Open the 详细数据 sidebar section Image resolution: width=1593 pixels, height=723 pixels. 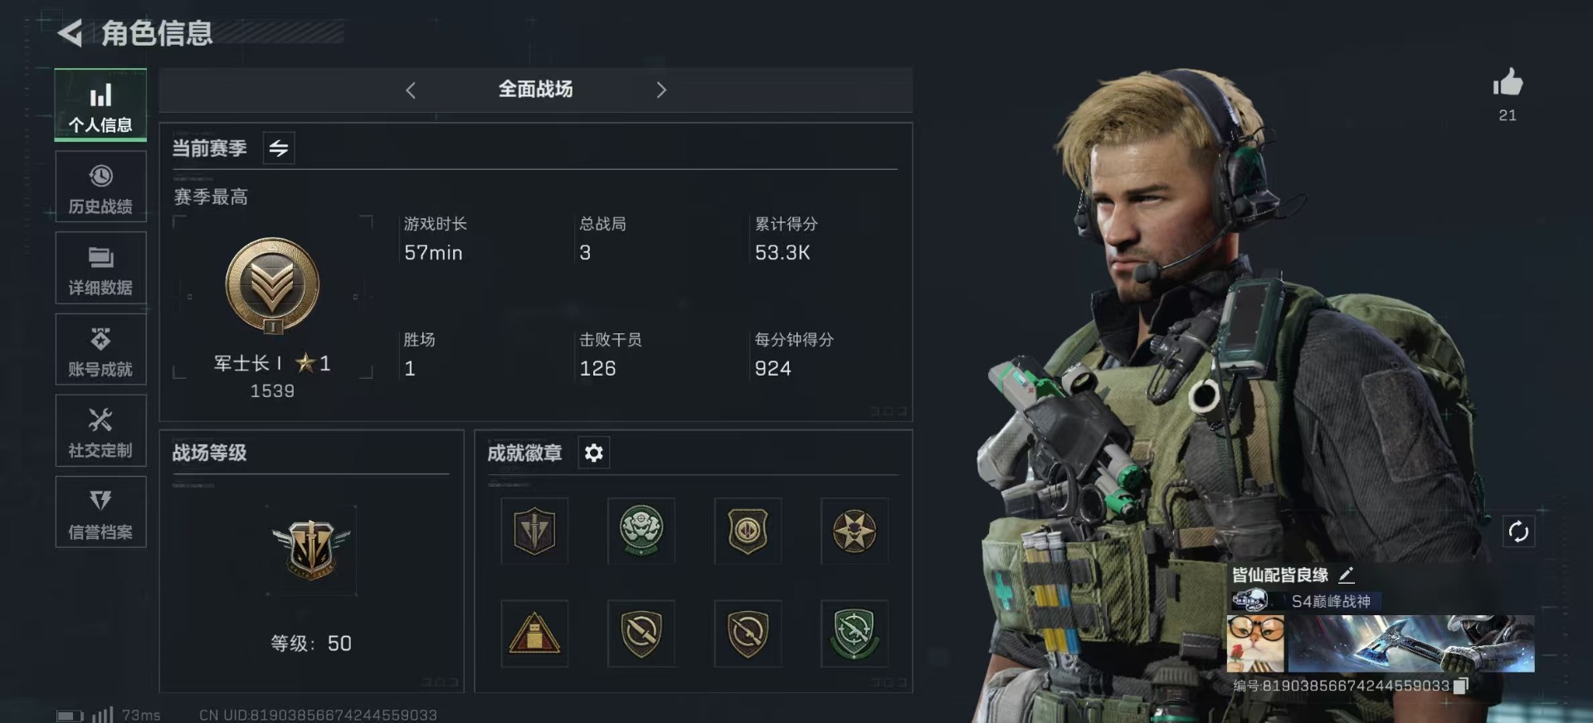tap(100, 268)
